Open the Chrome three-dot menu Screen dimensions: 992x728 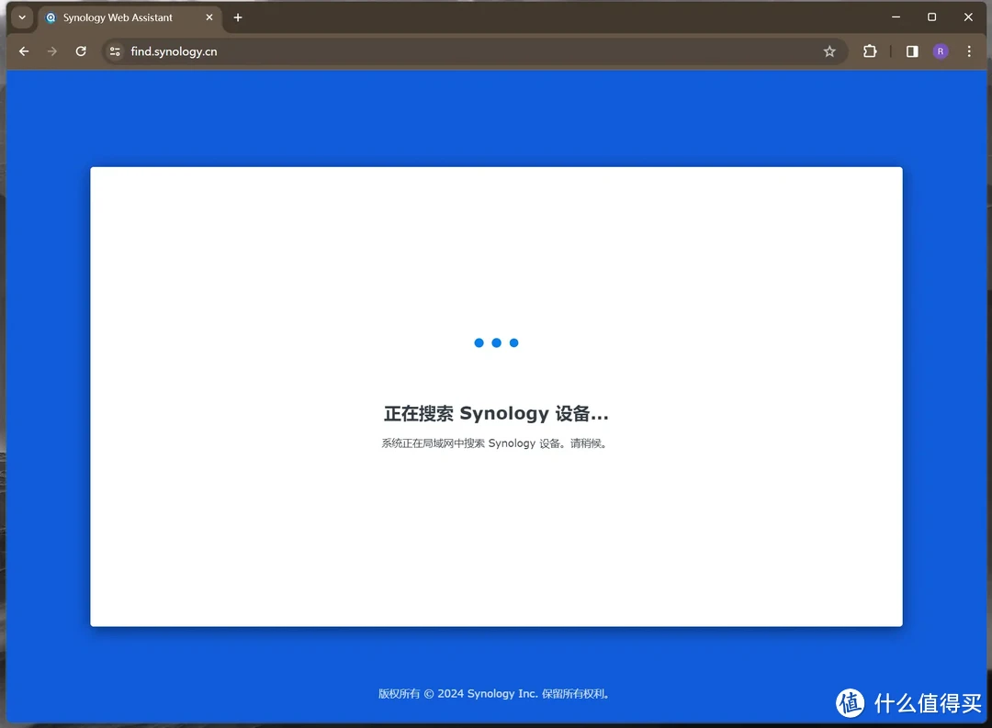[969, 51]
